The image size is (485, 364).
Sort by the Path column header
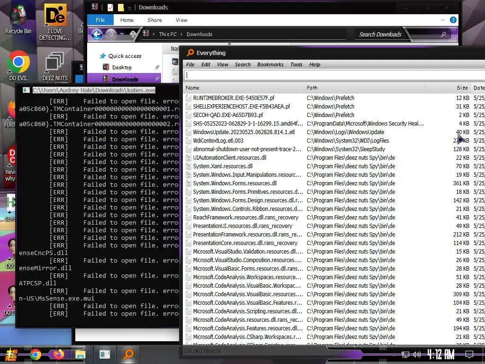[x=364, y=88]
